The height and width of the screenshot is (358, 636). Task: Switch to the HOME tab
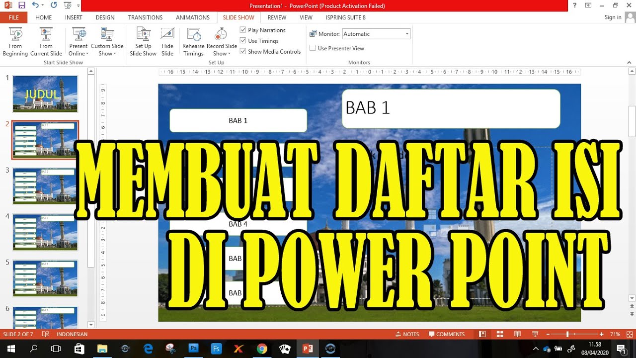(x=44, y=17)
